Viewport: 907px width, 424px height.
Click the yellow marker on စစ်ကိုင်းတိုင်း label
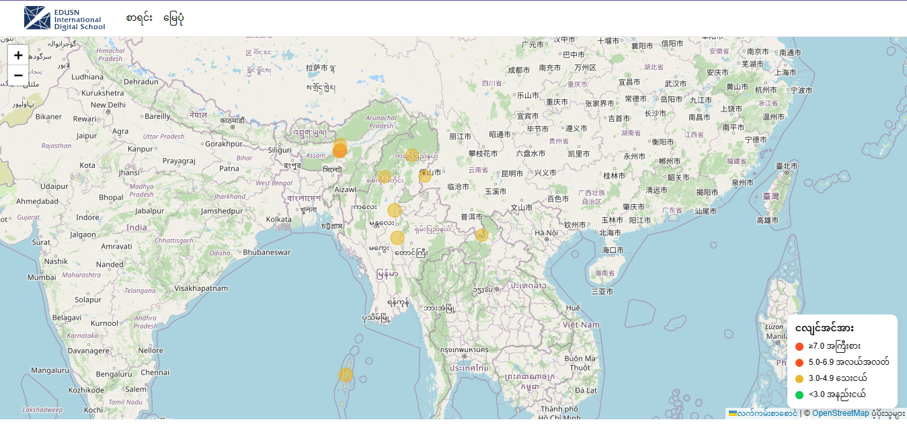coord(385,177)
